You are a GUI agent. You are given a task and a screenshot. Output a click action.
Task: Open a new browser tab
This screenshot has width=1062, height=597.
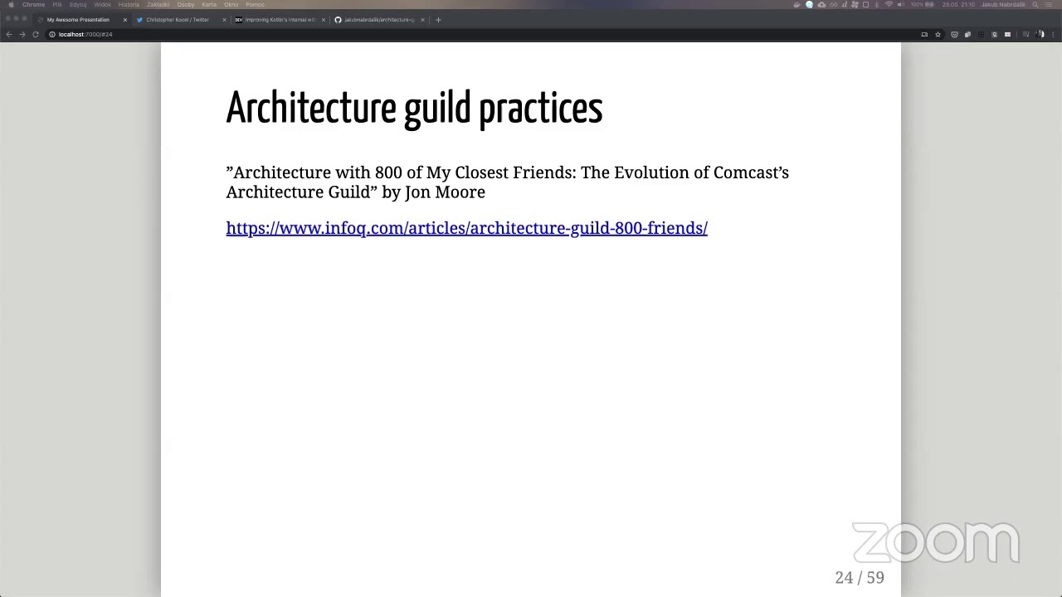[x=438, y=19]
